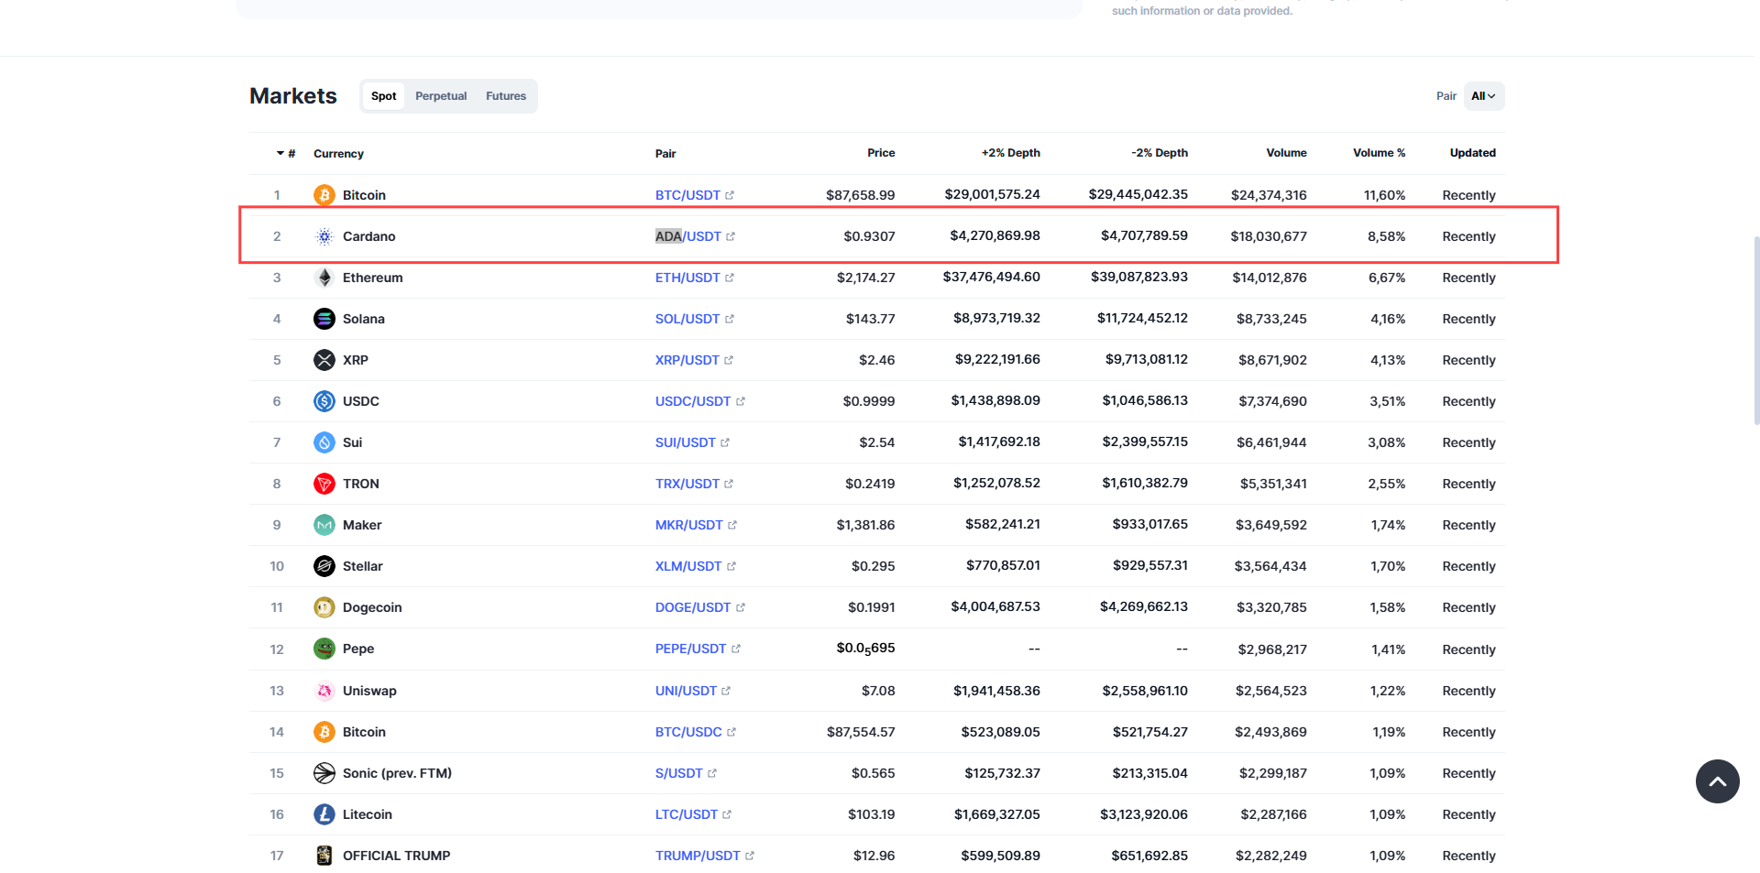Click the Markets section heading
This screenshot has width=1760, height=873.
[x=293, y=96]
